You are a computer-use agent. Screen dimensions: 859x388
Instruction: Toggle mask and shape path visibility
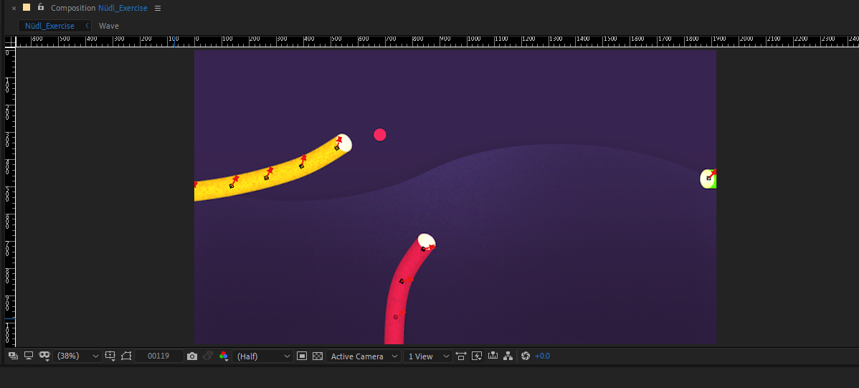(x=44, y=356)
